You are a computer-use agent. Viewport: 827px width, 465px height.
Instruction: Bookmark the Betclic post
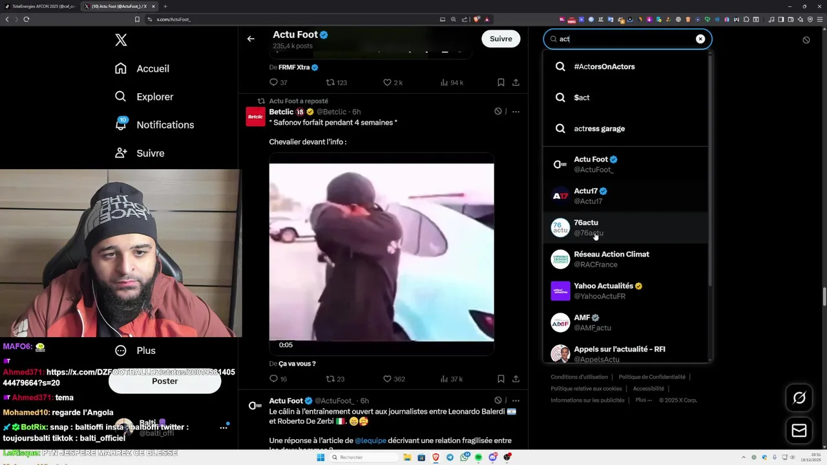coord(501,379)
